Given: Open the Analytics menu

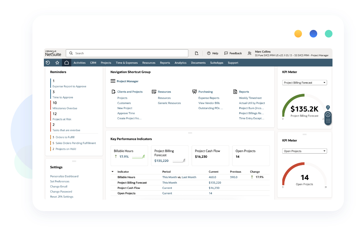Looking at the screenshot, I should (x=181, y=63).
